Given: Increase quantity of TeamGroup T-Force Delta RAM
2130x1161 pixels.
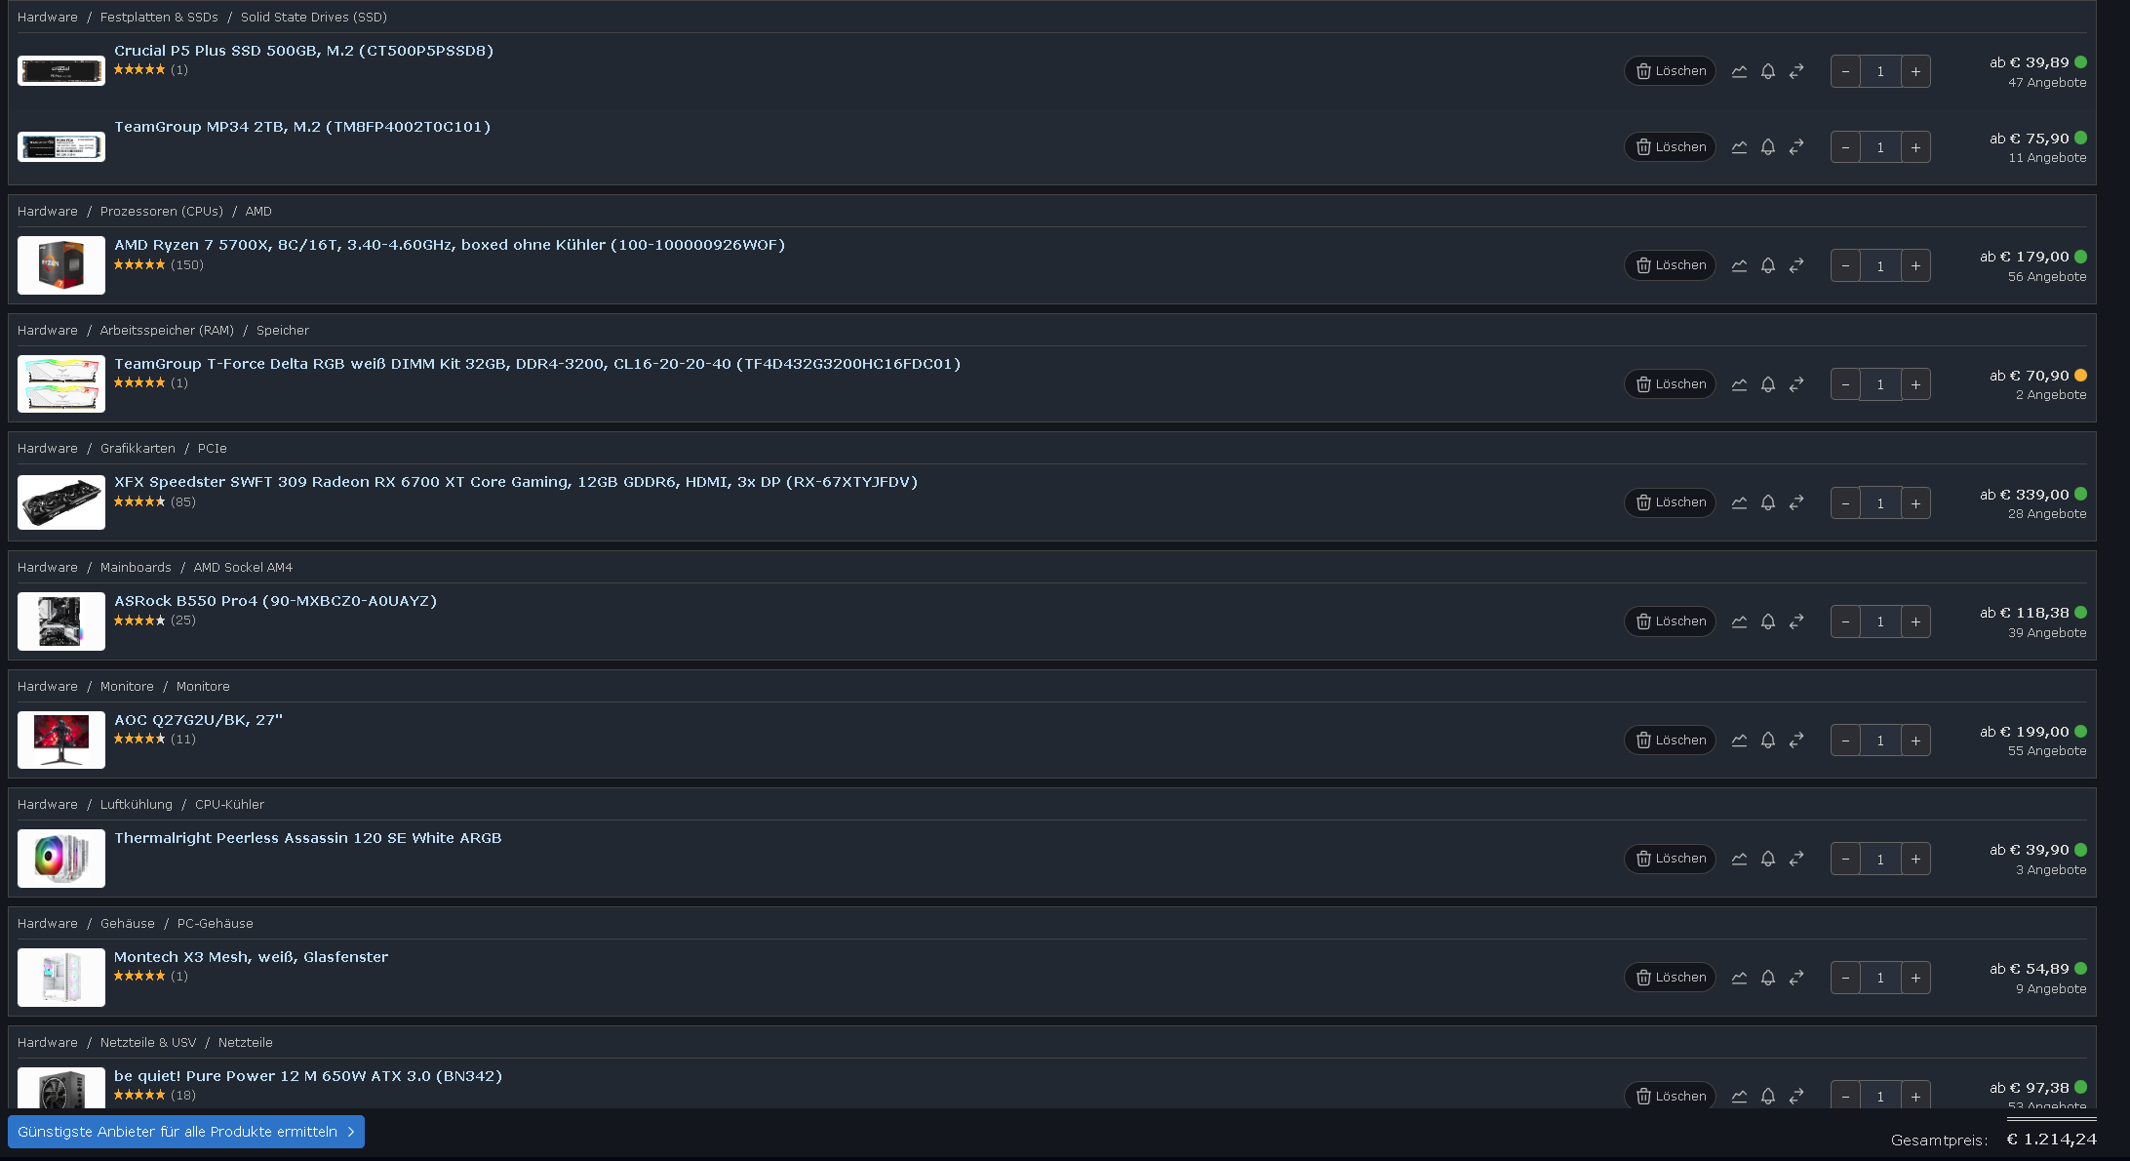Looking at the screenshot, I should [x=1915, y=384].
